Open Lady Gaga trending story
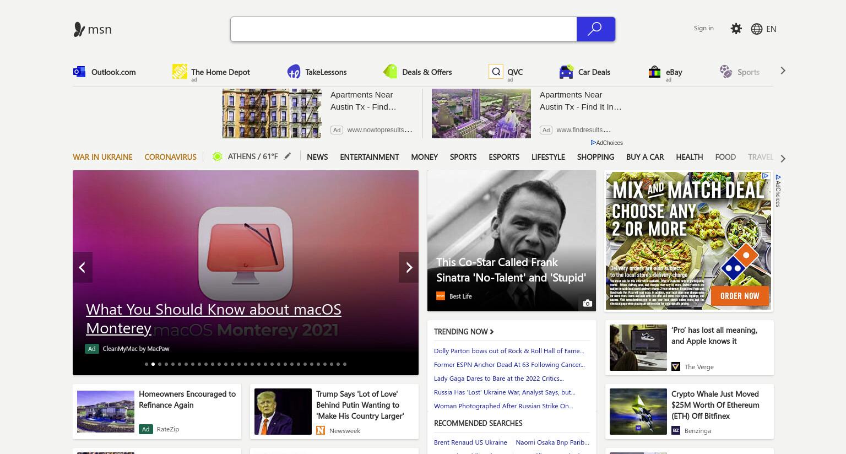Screen dimensions: 846x454 [x=498, y=379]
